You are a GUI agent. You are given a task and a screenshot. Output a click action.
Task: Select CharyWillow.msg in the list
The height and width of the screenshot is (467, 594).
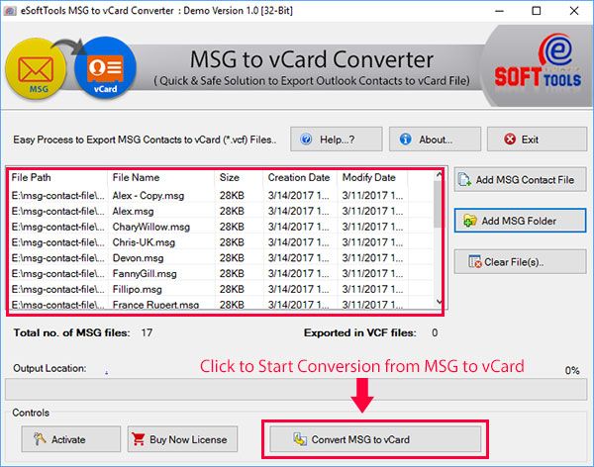(221, 227)
